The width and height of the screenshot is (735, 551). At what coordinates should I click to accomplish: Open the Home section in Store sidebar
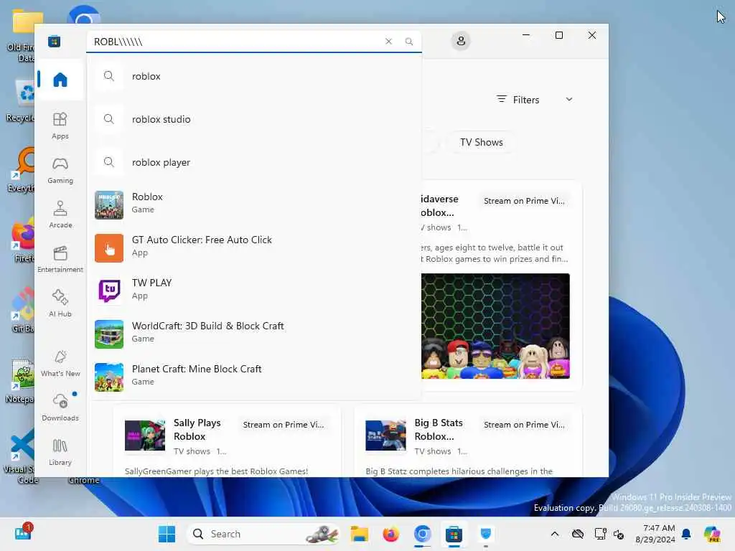(60, 80)
